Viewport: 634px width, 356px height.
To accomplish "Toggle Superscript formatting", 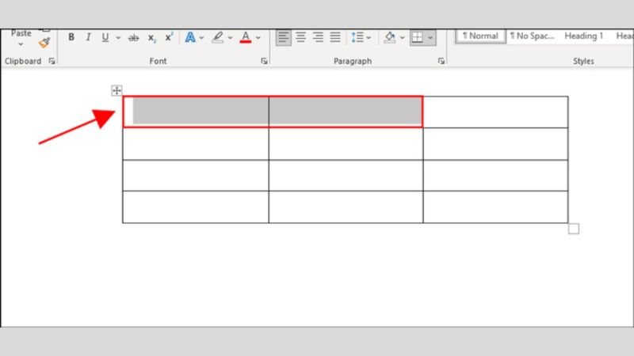I will point(169,37).
